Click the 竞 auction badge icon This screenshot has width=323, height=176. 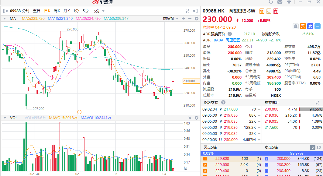[276, 11]
